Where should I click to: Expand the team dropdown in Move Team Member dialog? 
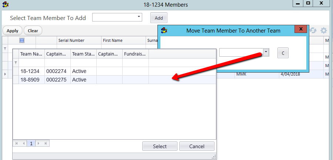coord(266,52)
